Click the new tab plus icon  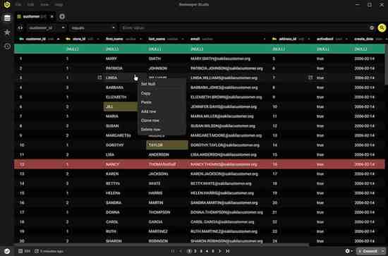pos(62,16)
